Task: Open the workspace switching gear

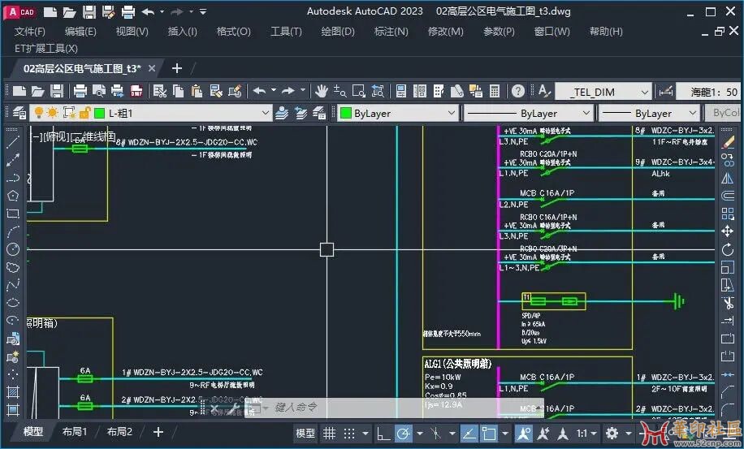Action: coord(612,433)
